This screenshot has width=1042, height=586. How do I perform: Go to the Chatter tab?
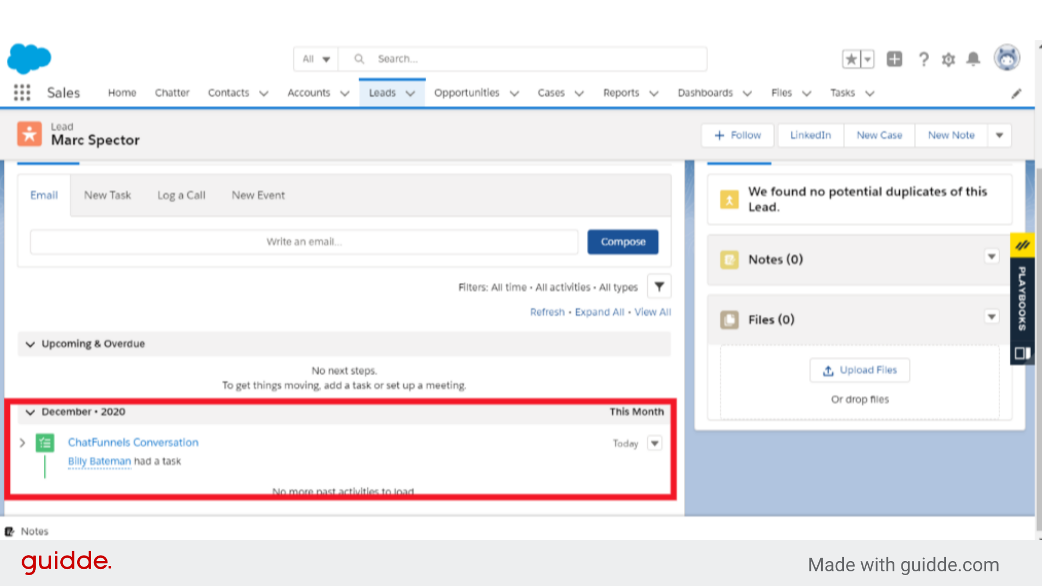172,93
